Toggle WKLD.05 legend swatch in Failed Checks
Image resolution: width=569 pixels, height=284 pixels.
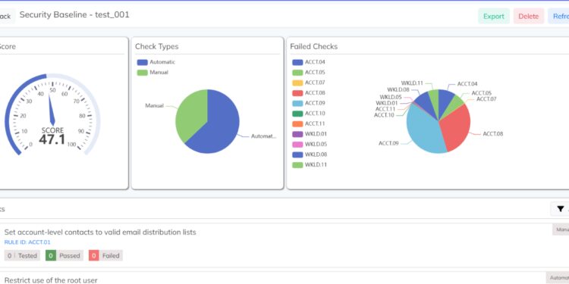[x=297, y=144]
